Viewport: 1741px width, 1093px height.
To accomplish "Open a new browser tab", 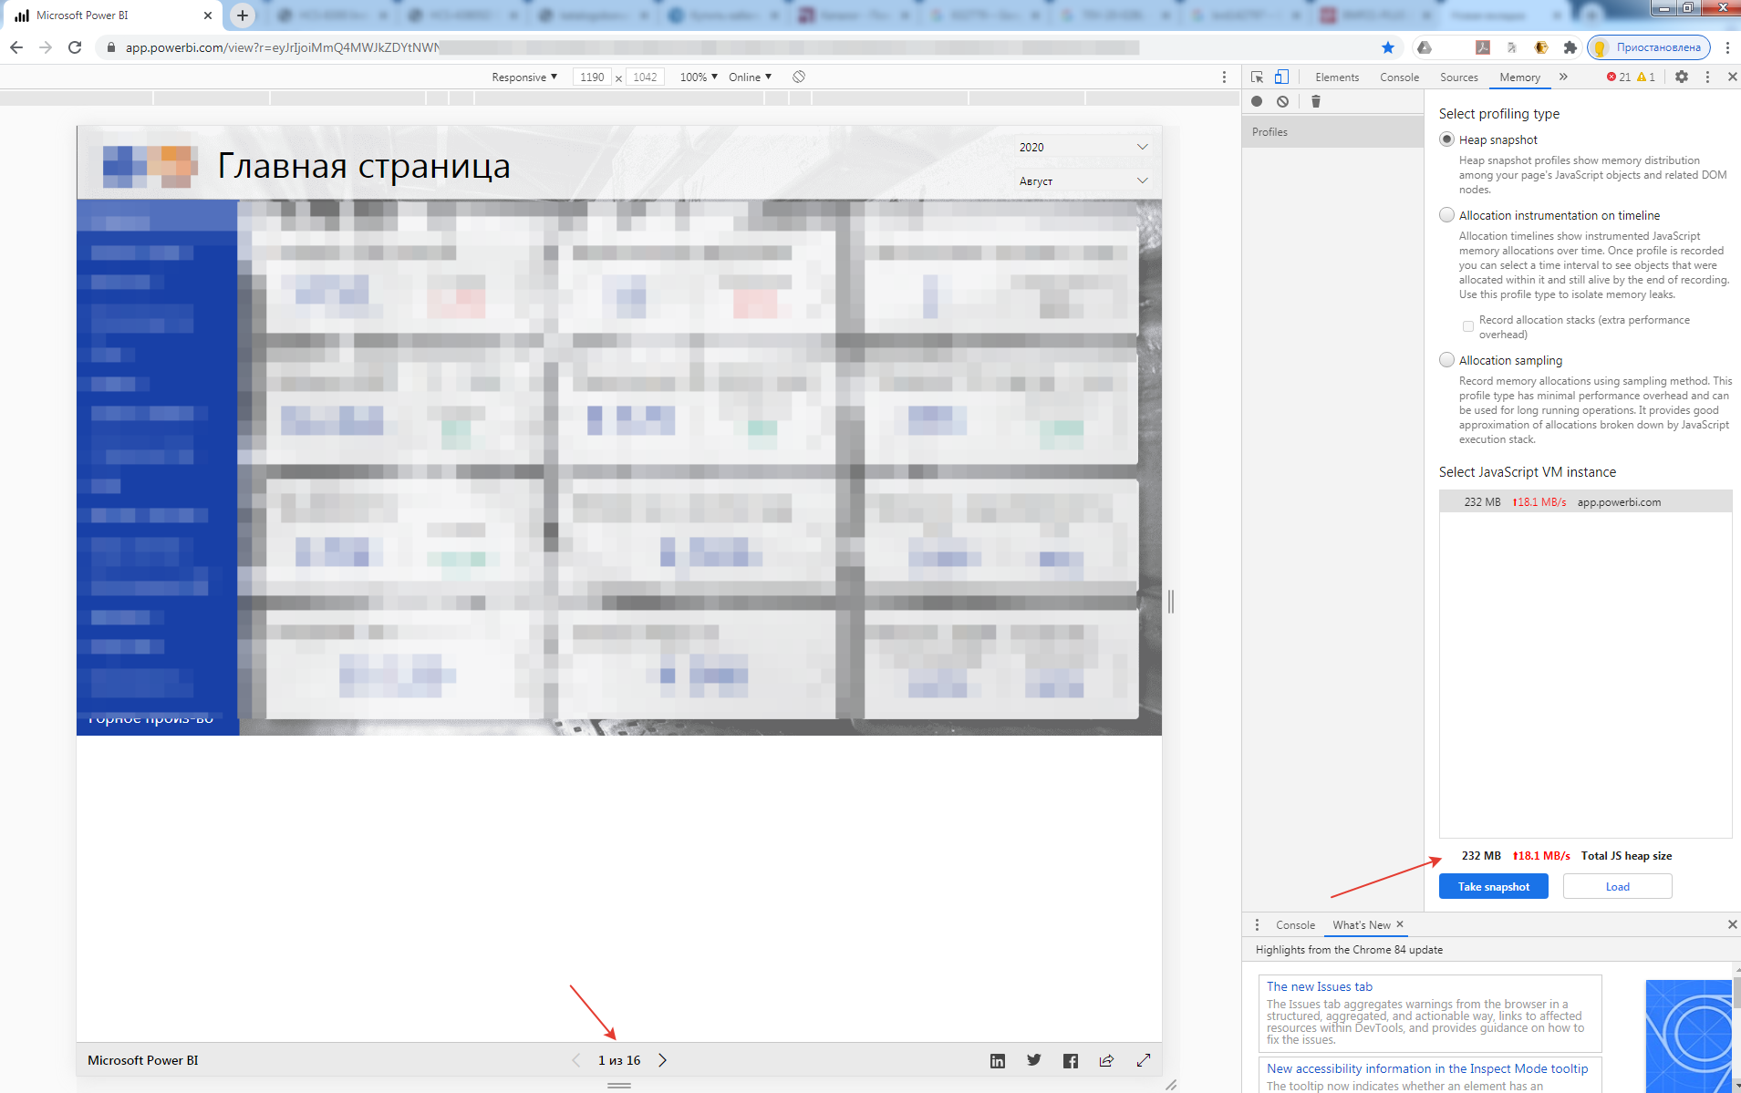I will click(242, 15).
